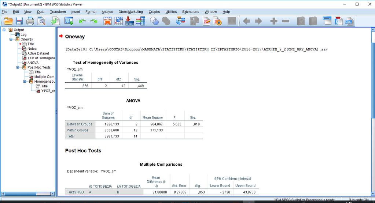This screenshot has width=375, height=203.
Task: Undo the last action in the toolbar
Action: point(82,22)
